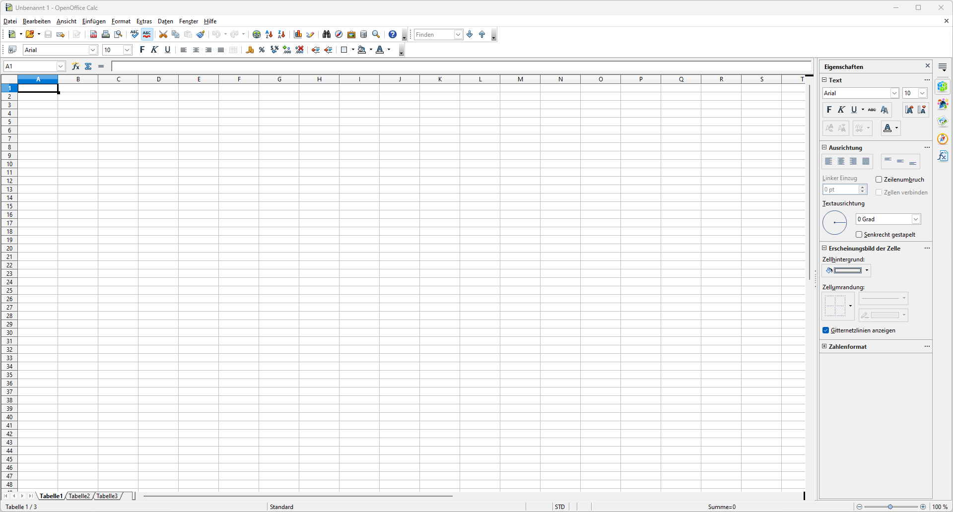Decrease indent in formatting toolbar

point(316,50)
